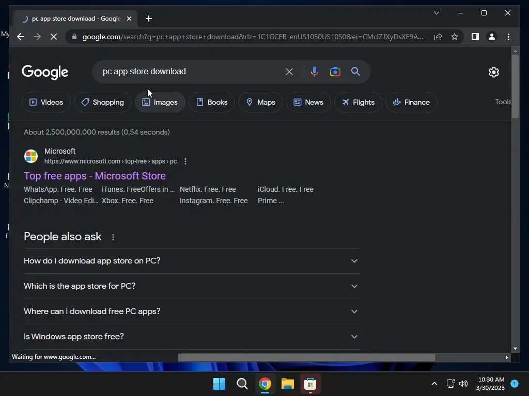Screen dimensions: 529x396
Task: Click the vertical page scrollbar thumb
Action: (x=515, y=87)
